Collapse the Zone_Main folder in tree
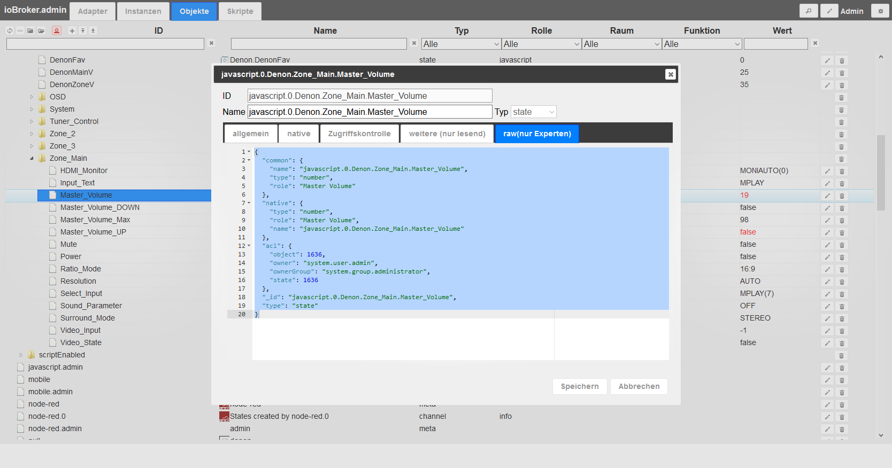The image size is (892, 468). pos(32,158)
